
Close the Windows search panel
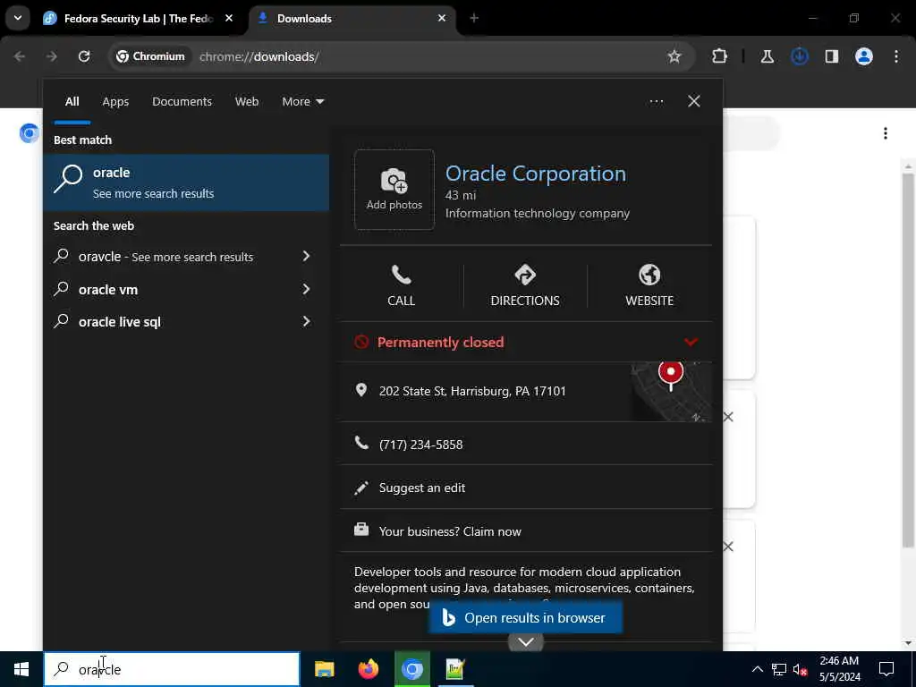pyautogui.click(x=694, y=101)
